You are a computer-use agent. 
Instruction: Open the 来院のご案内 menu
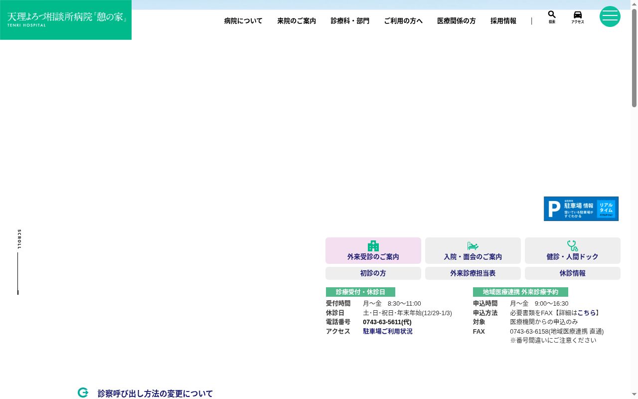point(297,21)
